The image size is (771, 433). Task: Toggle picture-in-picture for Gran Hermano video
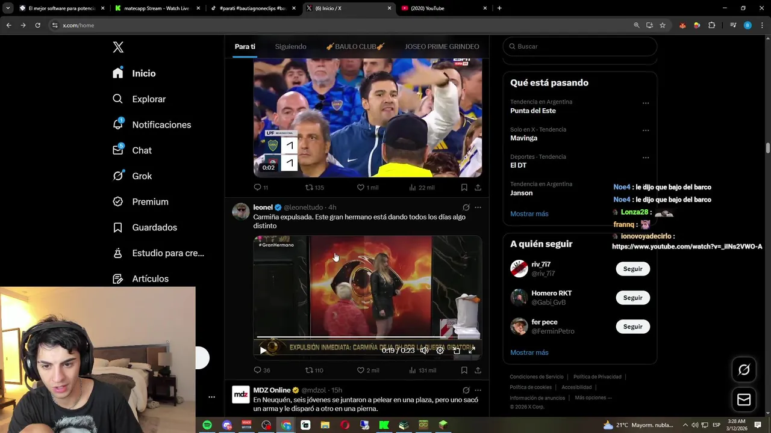pyautogui.click(x=457, y=350)
